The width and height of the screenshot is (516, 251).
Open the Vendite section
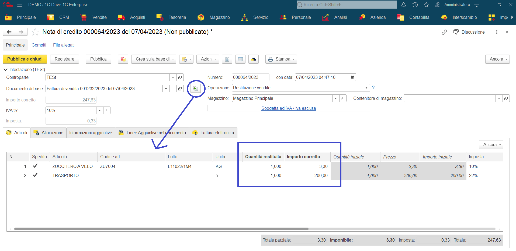[x=93, y=17]
